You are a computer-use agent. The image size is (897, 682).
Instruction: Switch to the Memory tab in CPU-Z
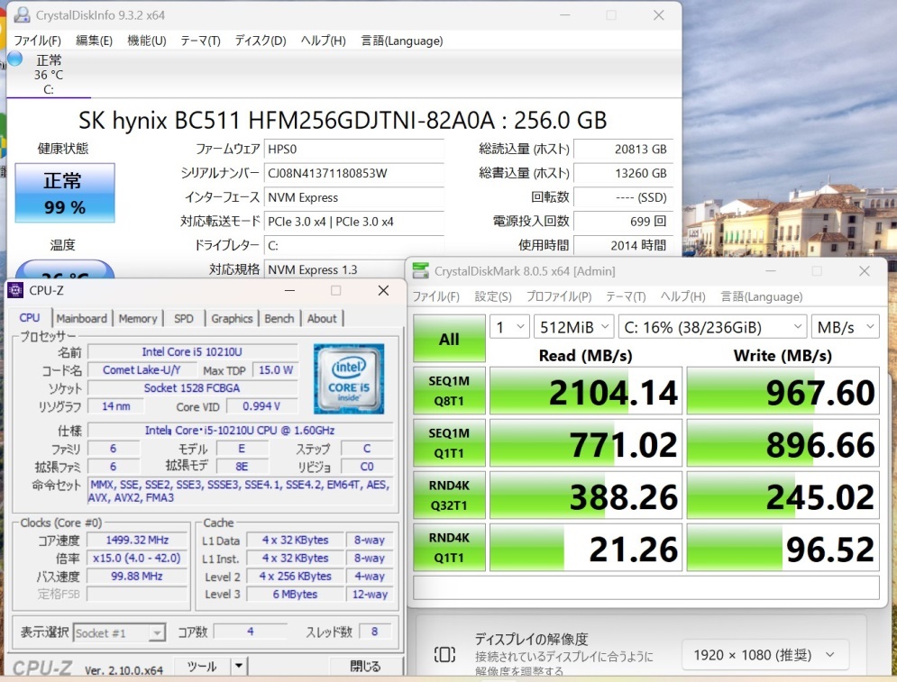[x=138, y=318]
